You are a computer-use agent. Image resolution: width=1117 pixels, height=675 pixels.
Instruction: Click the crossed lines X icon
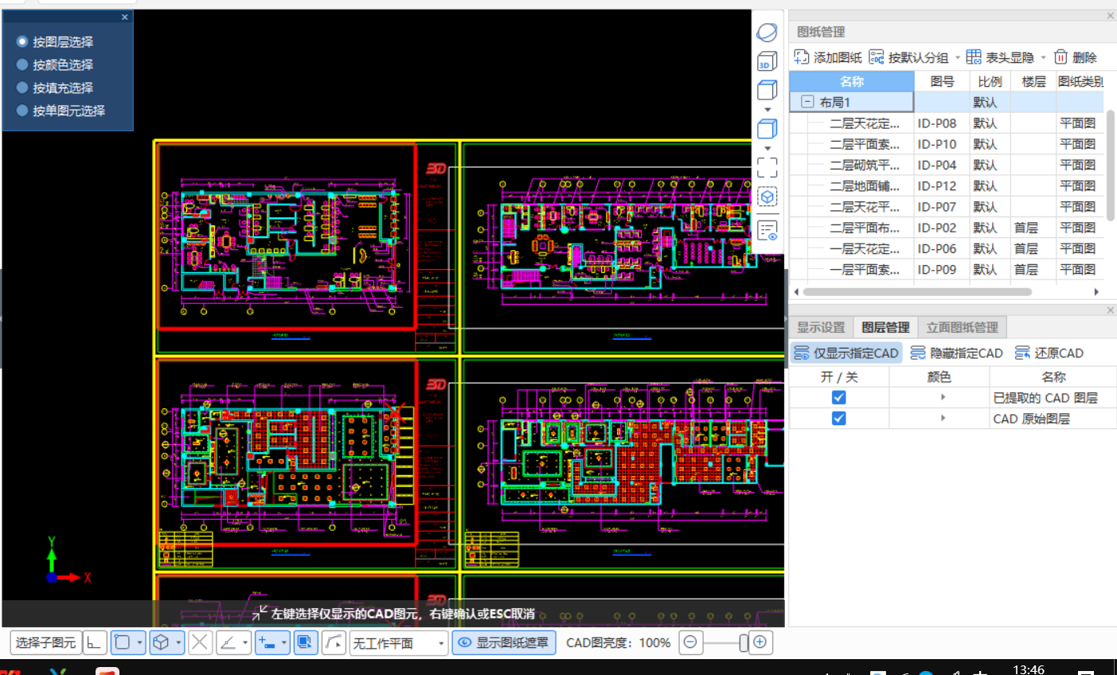pos(201,642)
